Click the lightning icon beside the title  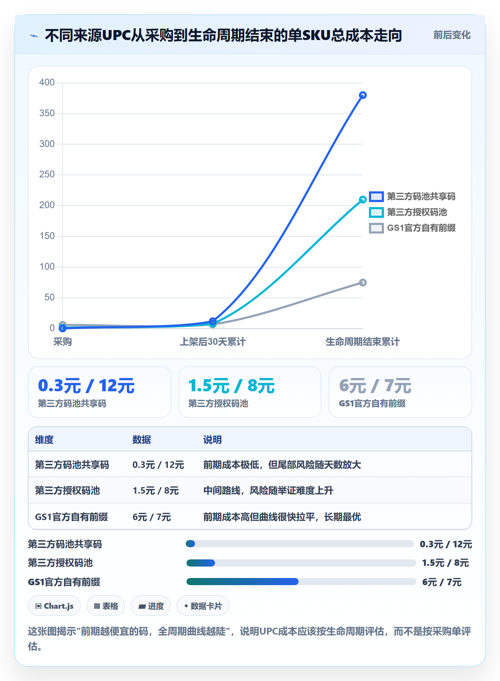(x=34, y=36)
